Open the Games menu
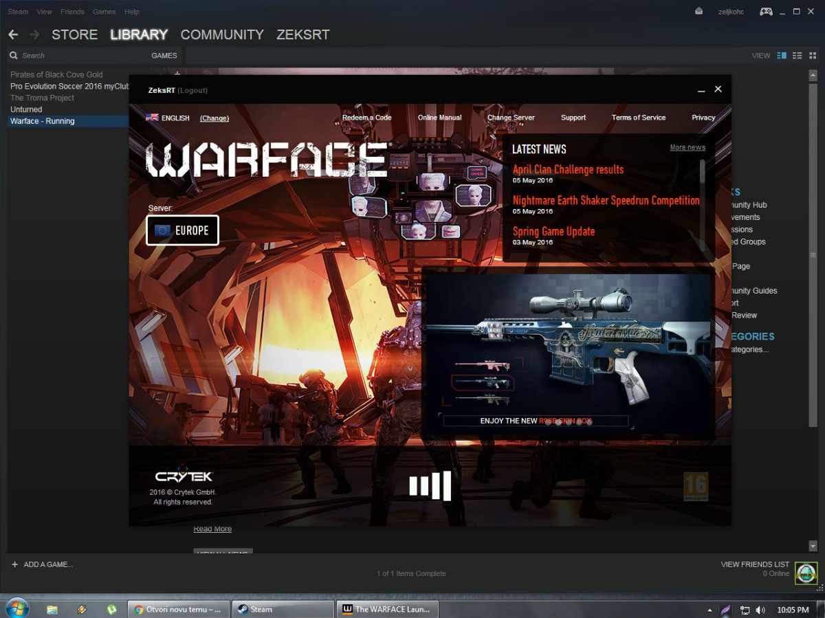The image size is (825, 618). 104,12
